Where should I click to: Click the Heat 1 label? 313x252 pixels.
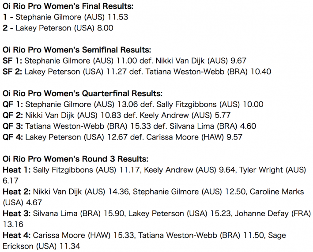pos(17,170)
